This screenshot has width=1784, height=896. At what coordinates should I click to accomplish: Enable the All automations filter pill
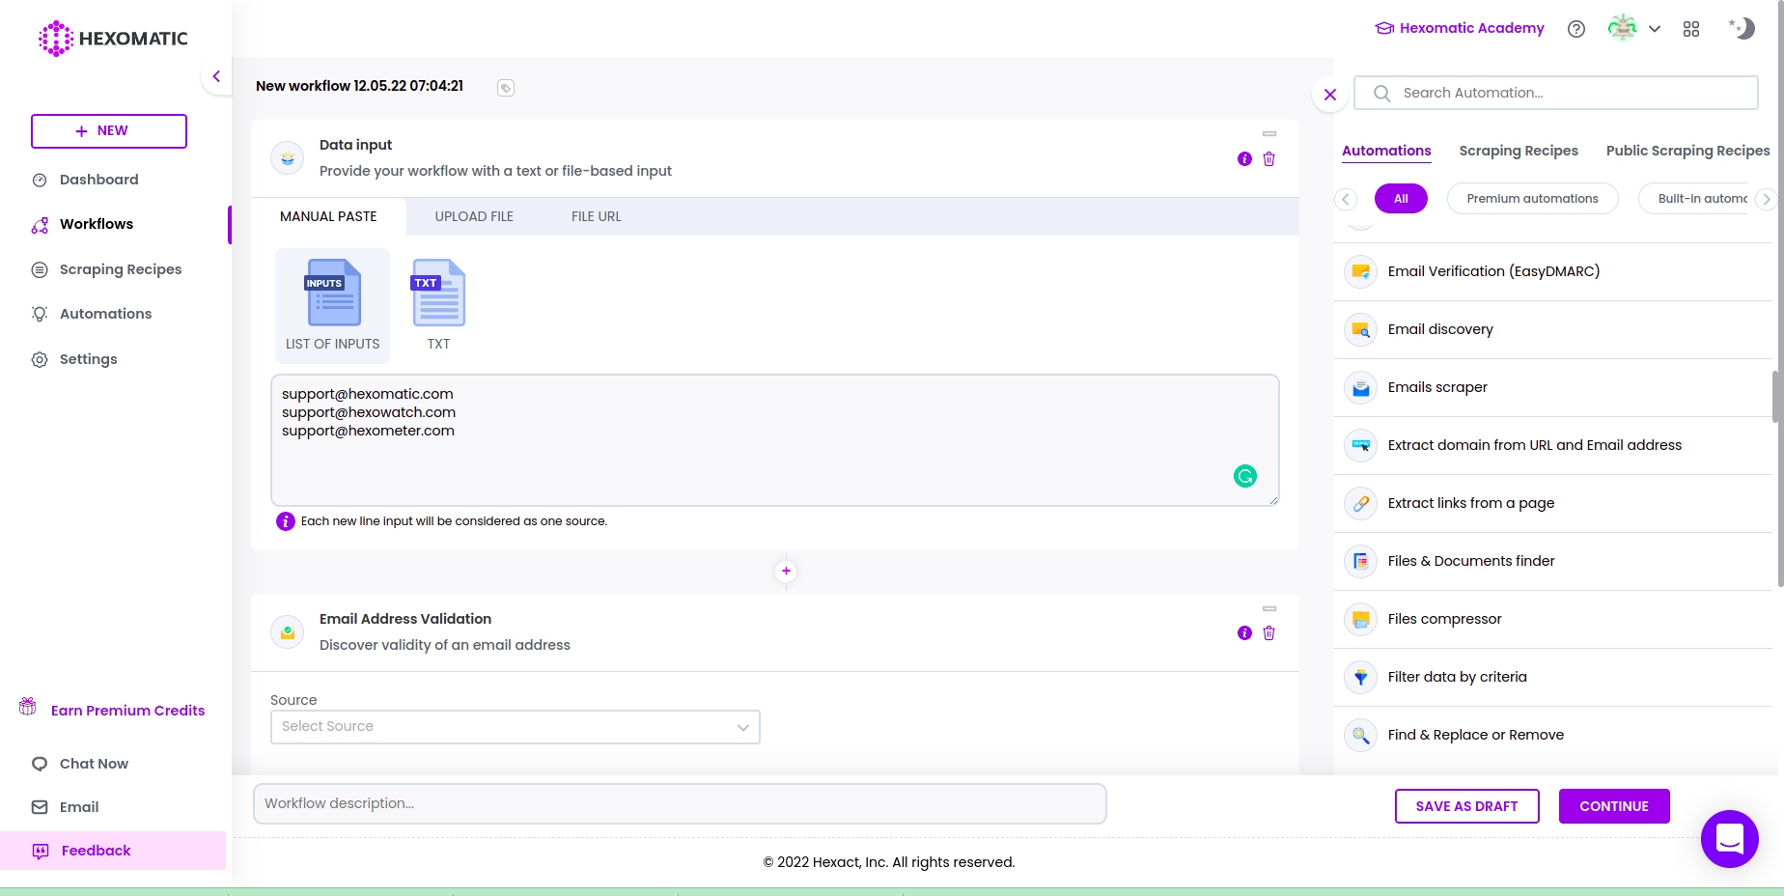coord(1401,199)
